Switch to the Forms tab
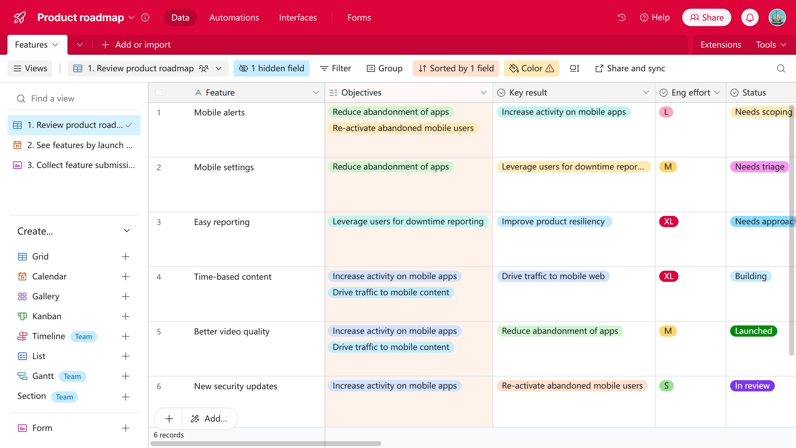 359,17
